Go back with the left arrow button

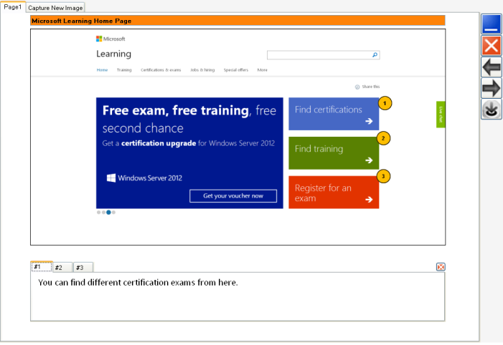491,67
